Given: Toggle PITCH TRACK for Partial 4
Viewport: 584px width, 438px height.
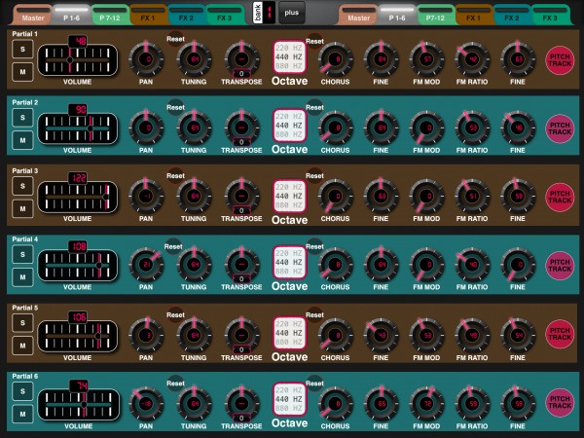Looking at the screenshot, I should (560, 266).
